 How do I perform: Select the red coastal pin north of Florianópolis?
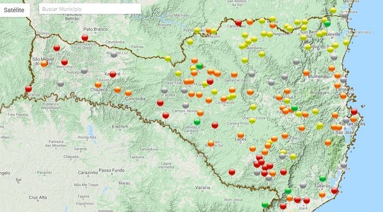(354, 112)
